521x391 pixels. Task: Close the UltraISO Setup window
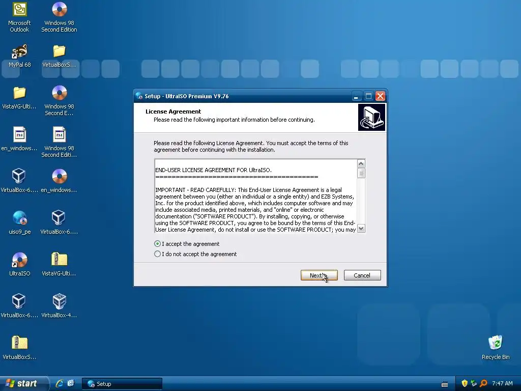[380, 96]
